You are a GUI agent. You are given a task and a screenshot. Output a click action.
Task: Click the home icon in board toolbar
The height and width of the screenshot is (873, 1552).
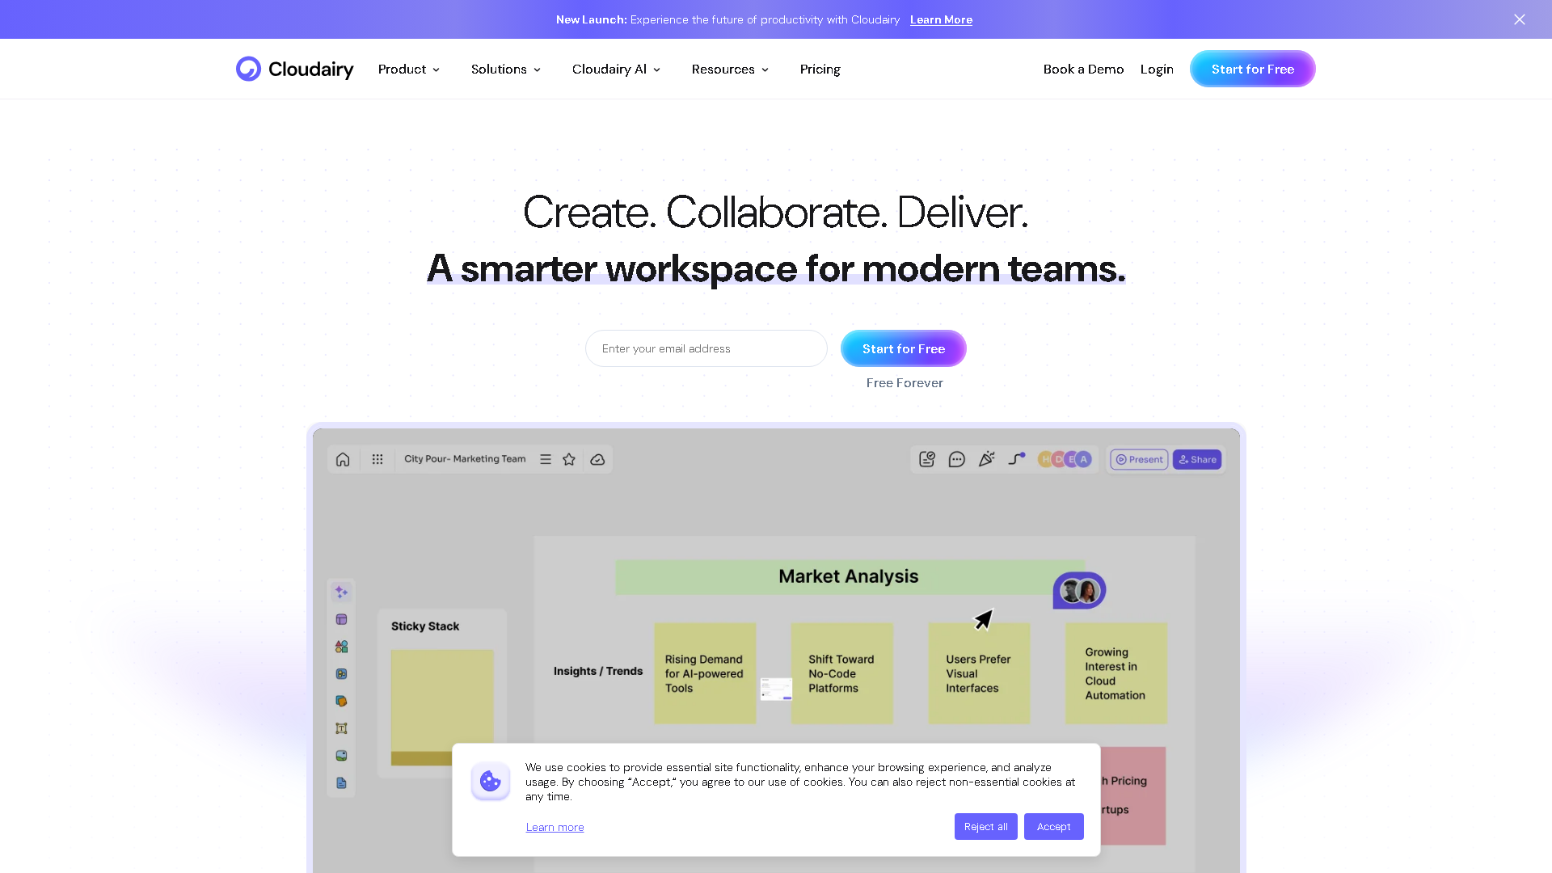click(x=343, y=459)
